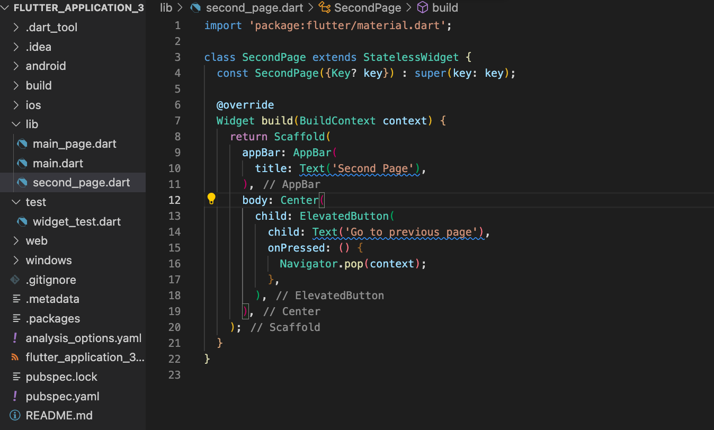Click the lines icon beside .metadata
The height and width of the screenshot is (430, 714).
point(16,299)
